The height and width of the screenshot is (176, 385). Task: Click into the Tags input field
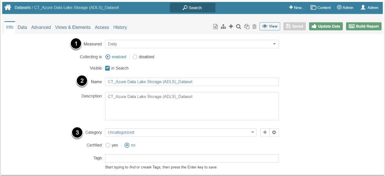coord(192,158)
